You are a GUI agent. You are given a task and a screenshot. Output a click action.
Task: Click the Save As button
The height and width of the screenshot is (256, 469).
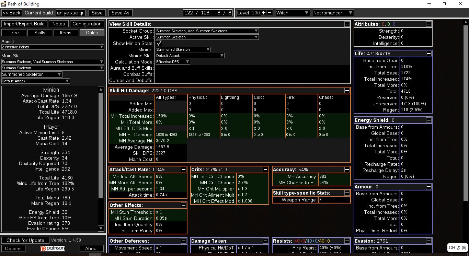pyautogui.click(x=121, y=13)
